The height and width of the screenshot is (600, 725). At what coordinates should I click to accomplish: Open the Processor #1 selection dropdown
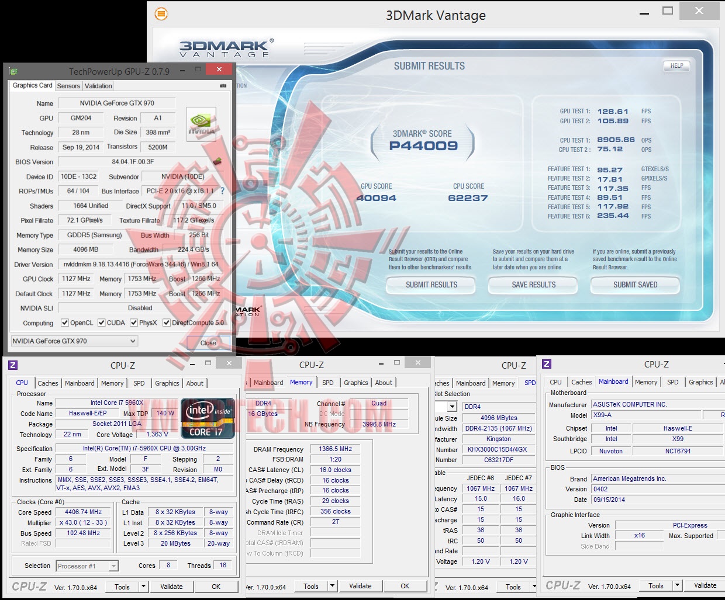pos(87,566)
